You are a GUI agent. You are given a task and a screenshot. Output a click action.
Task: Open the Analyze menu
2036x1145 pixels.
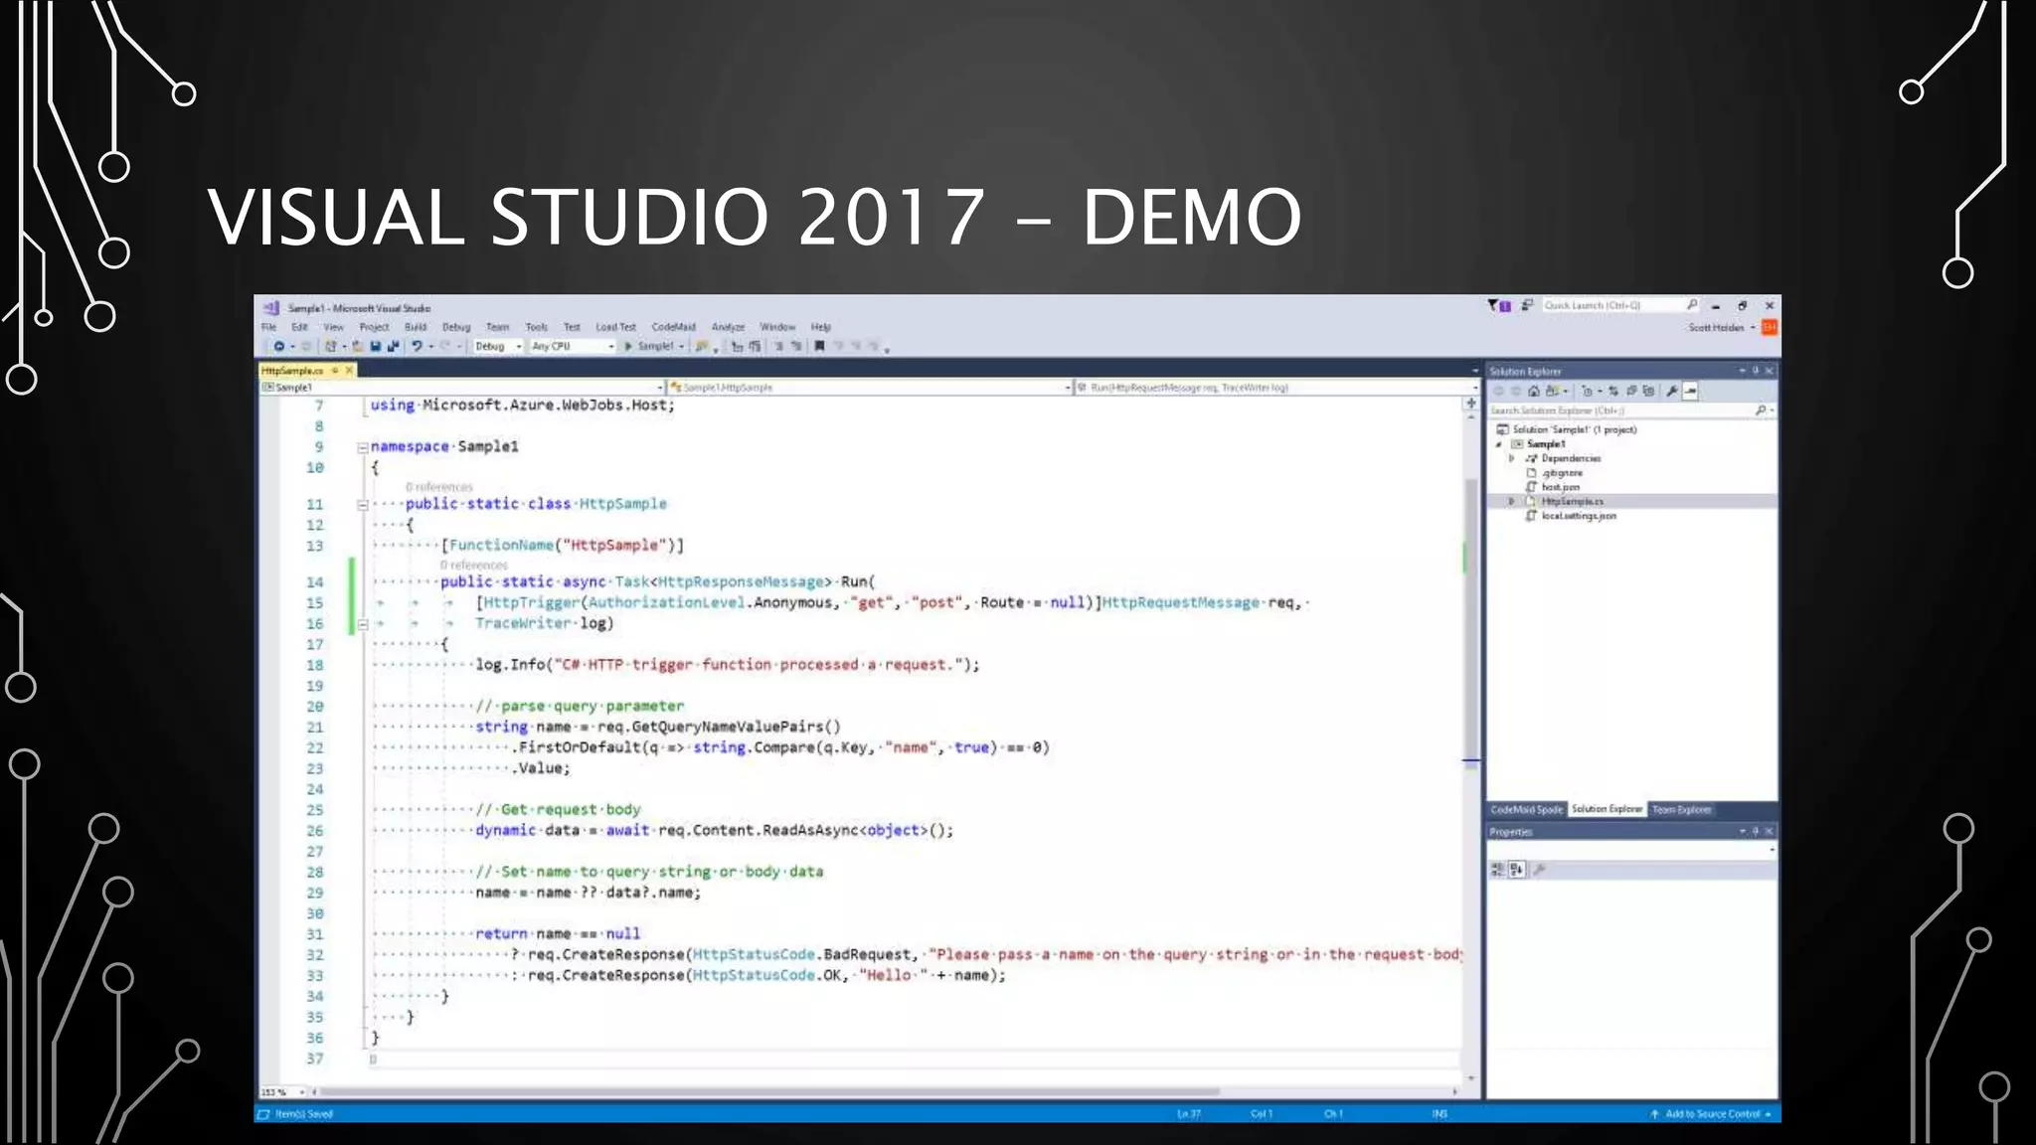pos(728,327)
